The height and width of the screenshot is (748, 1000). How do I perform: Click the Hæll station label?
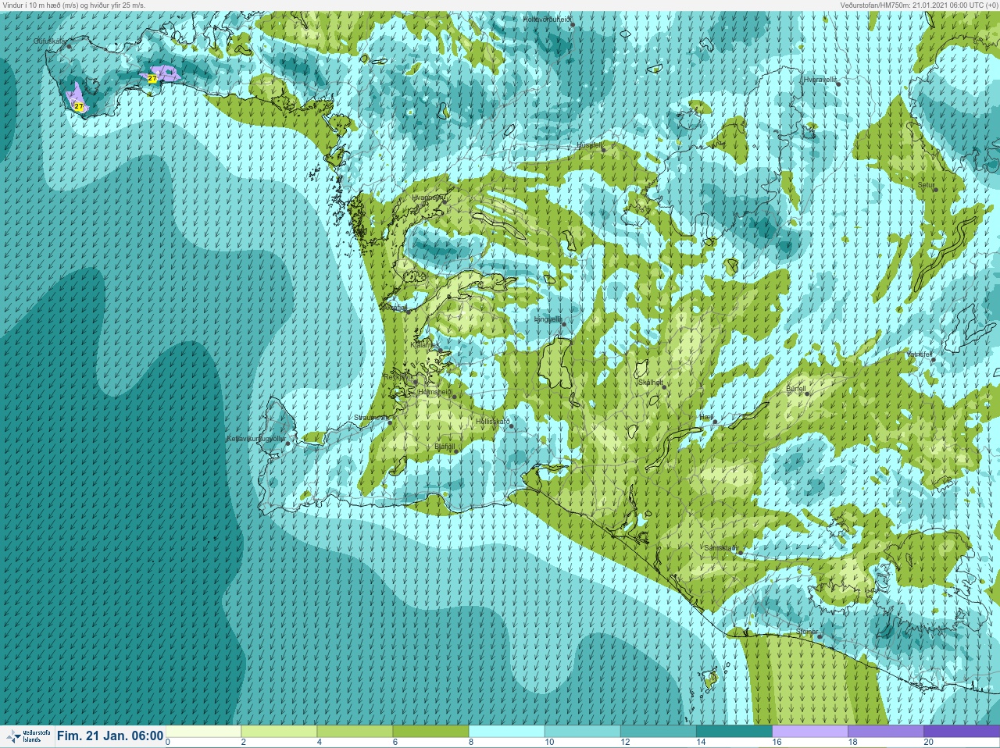tap(707, 418)
